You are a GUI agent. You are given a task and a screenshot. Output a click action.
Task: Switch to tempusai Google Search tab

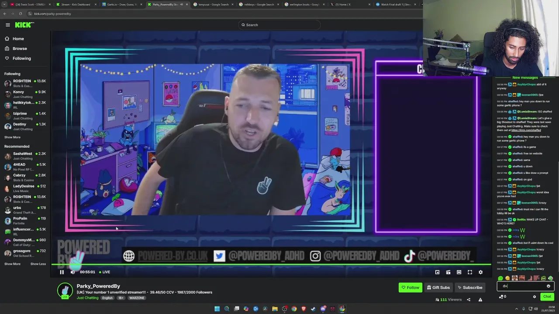click(213, 4)
